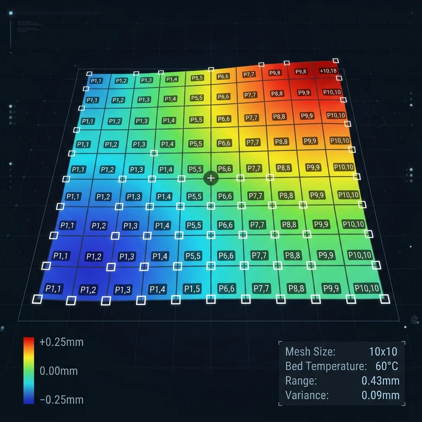Click the height color scale gradient bar
The height and width of the screenshot is (422, 422).
29,370
